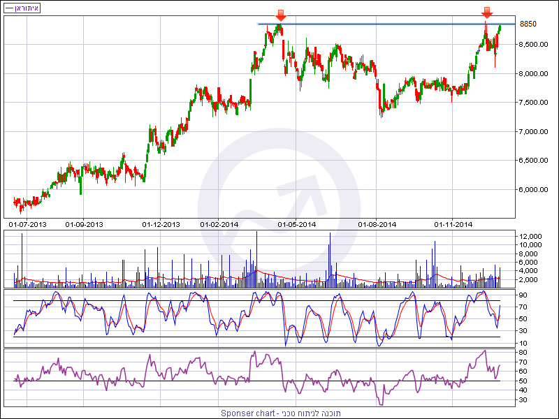Viewport: 559px width, 419px height.
Task: Click the 01-11-2014 date axis label
Action: click(x=454, y=224)
